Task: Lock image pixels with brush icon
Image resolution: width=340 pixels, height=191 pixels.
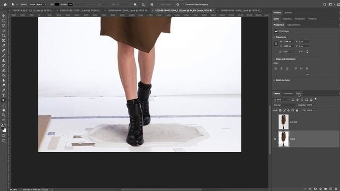Action: [x=285, y=110]
